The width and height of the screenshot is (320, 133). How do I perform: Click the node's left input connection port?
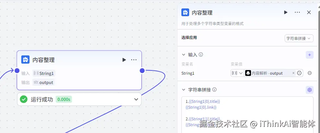[x=17, y=70]
